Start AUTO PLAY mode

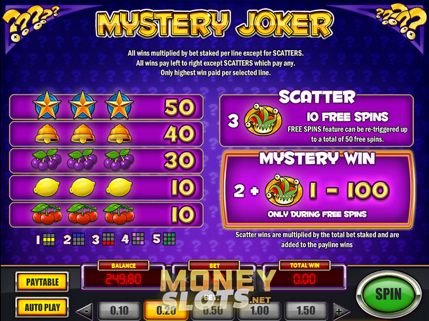pyautogui.click(x=42, y=307)
